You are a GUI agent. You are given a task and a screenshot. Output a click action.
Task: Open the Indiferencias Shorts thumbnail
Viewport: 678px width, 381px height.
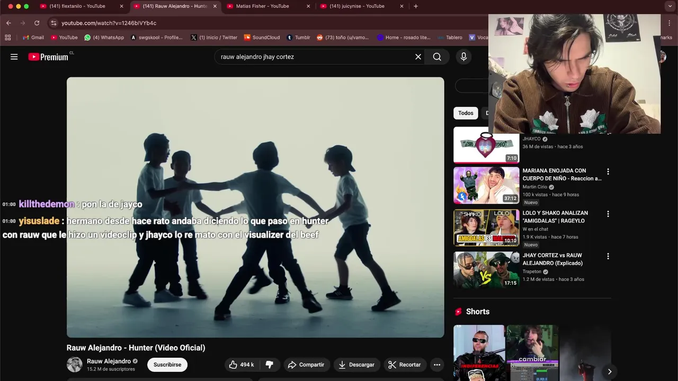[479, 353]
